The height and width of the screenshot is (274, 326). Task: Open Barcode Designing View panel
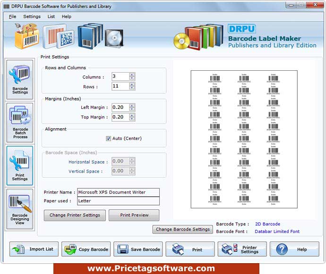coord(20,209)
